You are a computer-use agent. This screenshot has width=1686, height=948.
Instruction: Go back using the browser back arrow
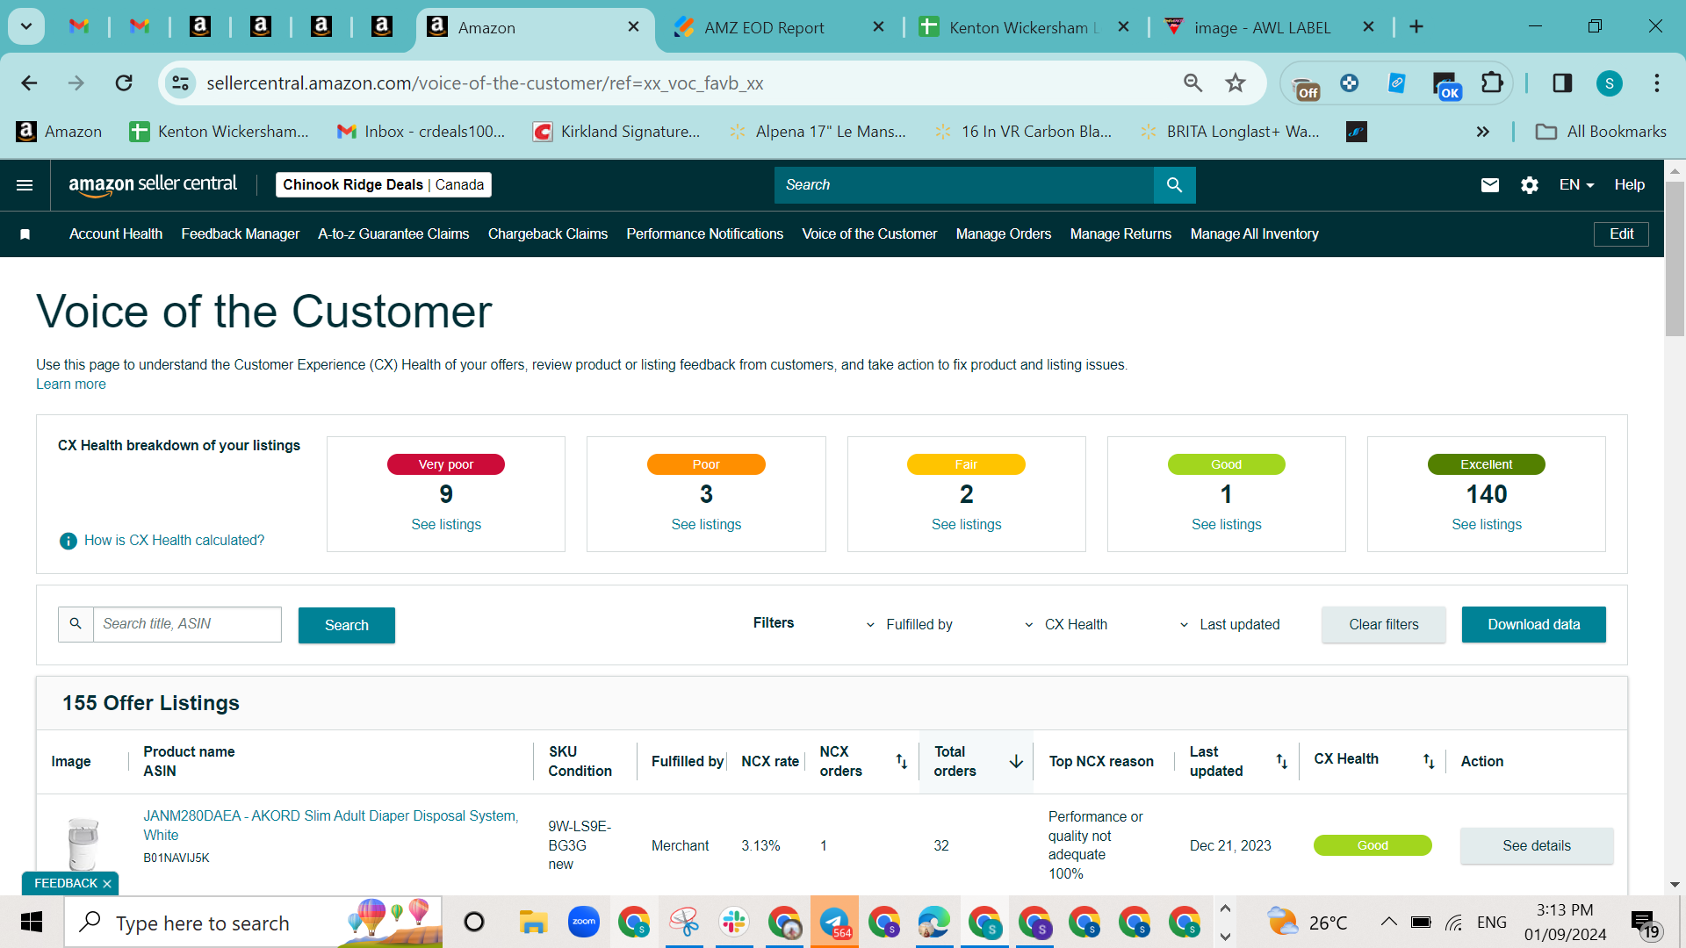pos(29,83)
